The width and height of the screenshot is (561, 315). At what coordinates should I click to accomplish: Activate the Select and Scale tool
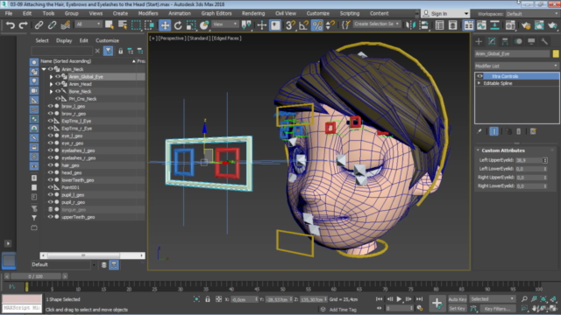pos(191,25)
